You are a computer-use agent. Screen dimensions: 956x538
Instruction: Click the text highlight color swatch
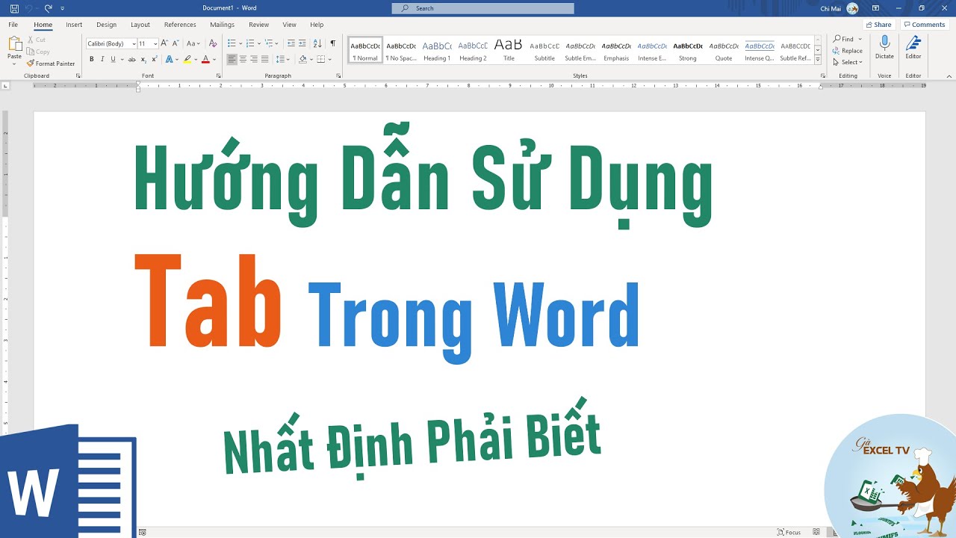tap(187, 59)
